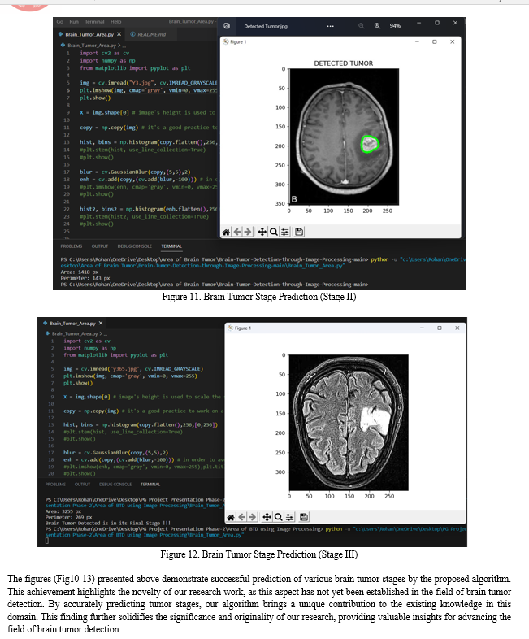This screenshot has height=639, width=529.
Task: Open the Terminal menu in VS Code
Action: pos(94,22)
